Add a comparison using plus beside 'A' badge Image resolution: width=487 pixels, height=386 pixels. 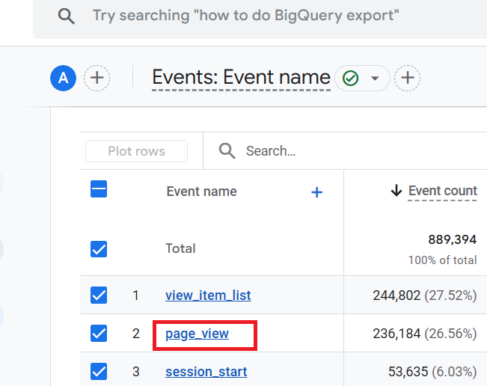coord(97,77)
